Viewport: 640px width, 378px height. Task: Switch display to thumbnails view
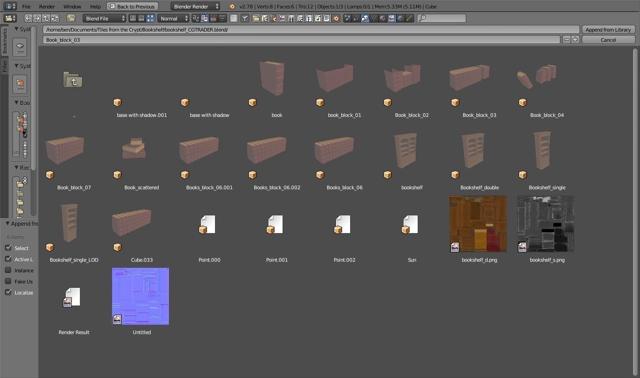pos(150,18)
